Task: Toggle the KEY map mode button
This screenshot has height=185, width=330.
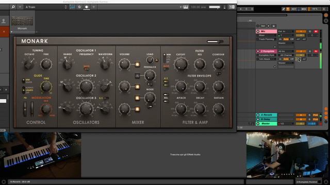Action: click(294, 9)
